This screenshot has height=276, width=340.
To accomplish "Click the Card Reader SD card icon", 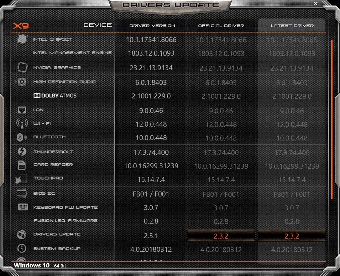I will point(21,165).
